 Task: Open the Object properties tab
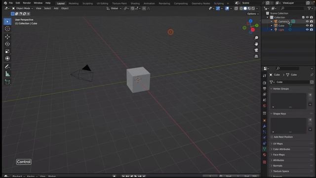click(x=265, y=121)
